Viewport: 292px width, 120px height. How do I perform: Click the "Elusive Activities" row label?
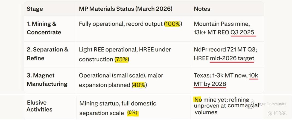[40, 106]
